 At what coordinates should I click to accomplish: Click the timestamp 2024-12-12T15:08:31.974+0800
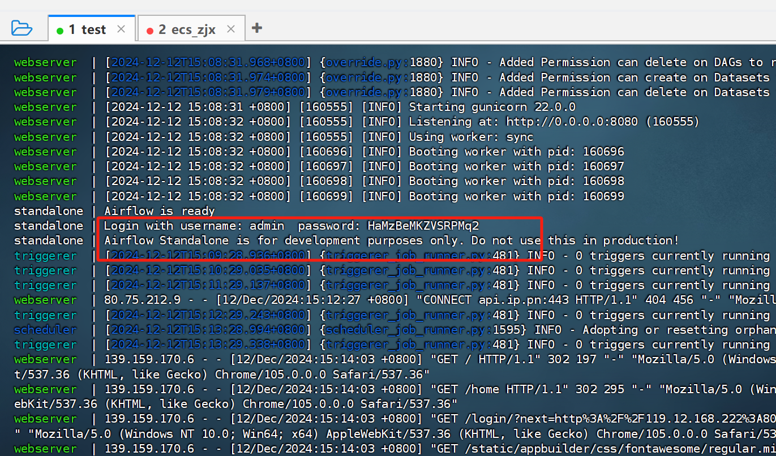208,78
